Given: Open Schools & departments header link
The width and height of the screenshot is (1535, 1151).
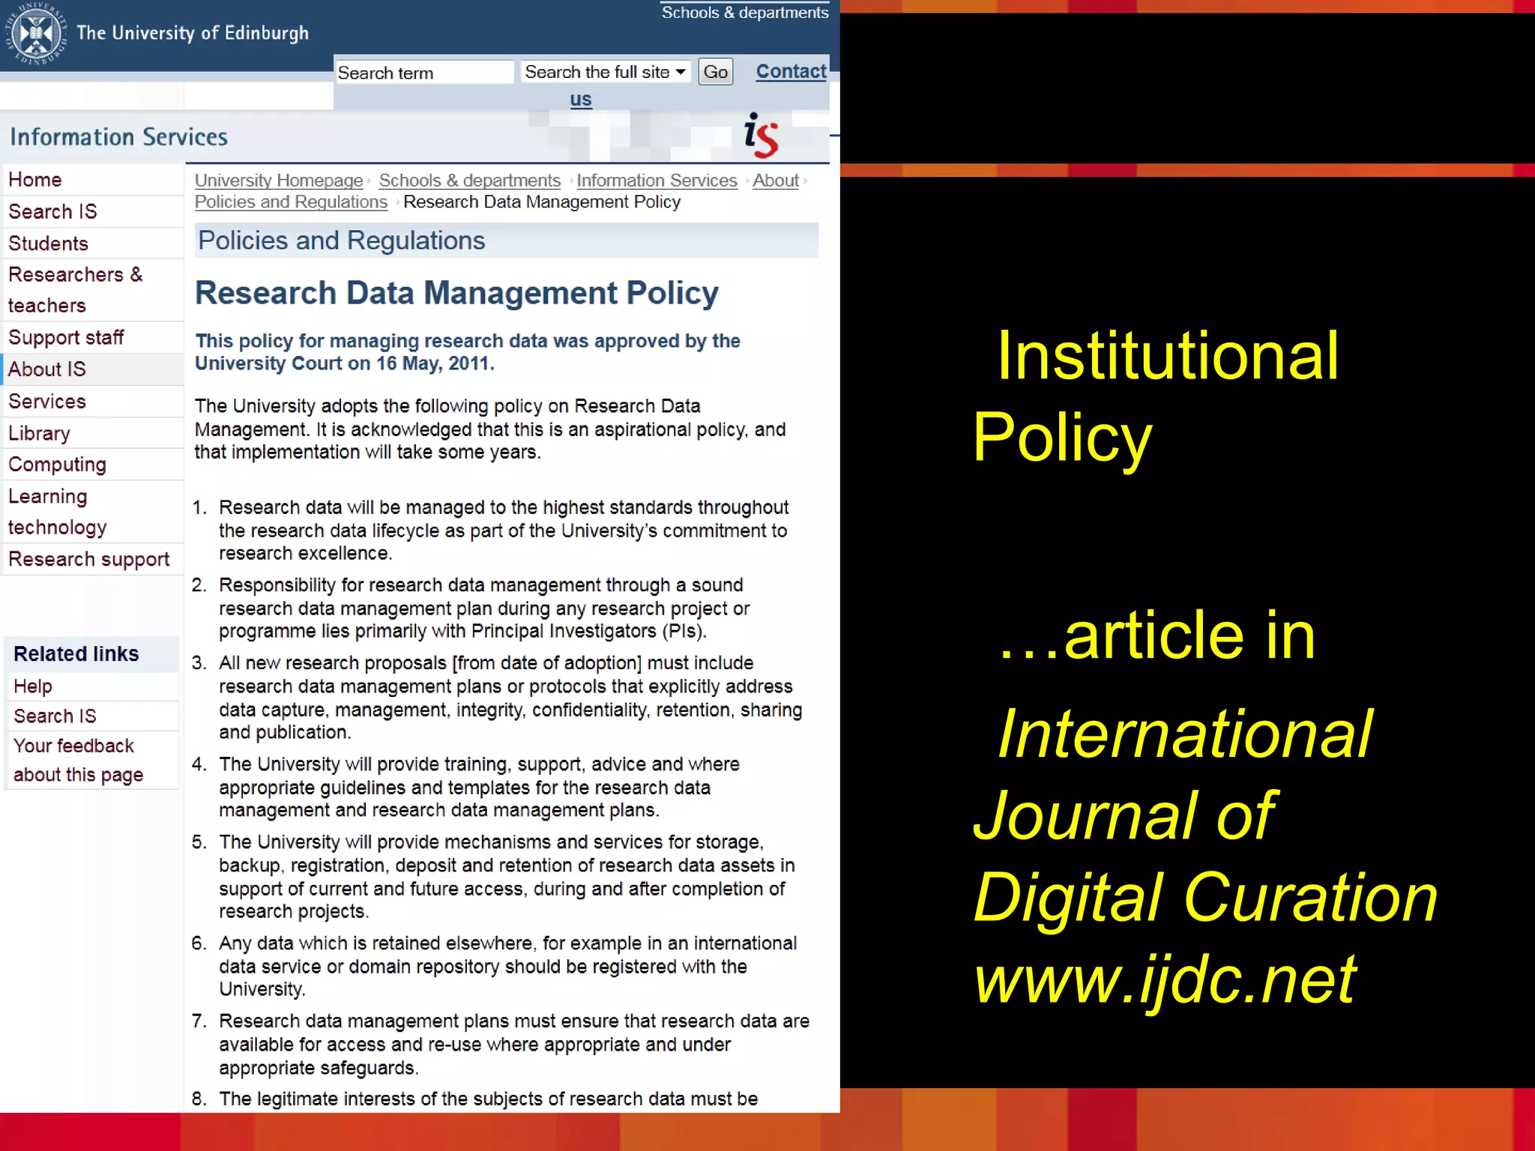Looking at the screenshot, I should click(745, 12).
